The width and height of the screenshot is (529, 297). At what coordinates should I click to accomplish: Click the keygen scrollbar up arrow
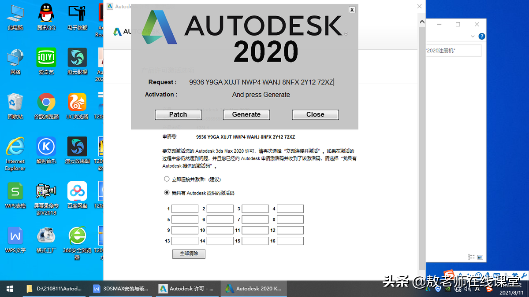421,21
